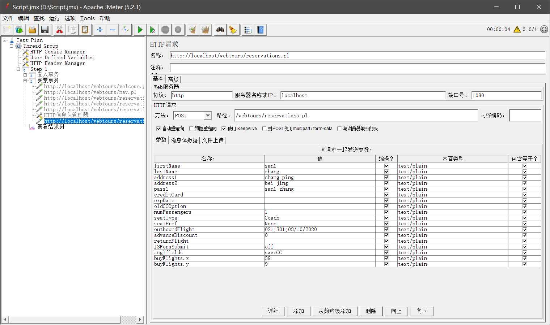This screenshot has height=325, width=550.
Task: Open the 方法 POST dropdown
Action: pyautogui.click(x=208, y=116)
